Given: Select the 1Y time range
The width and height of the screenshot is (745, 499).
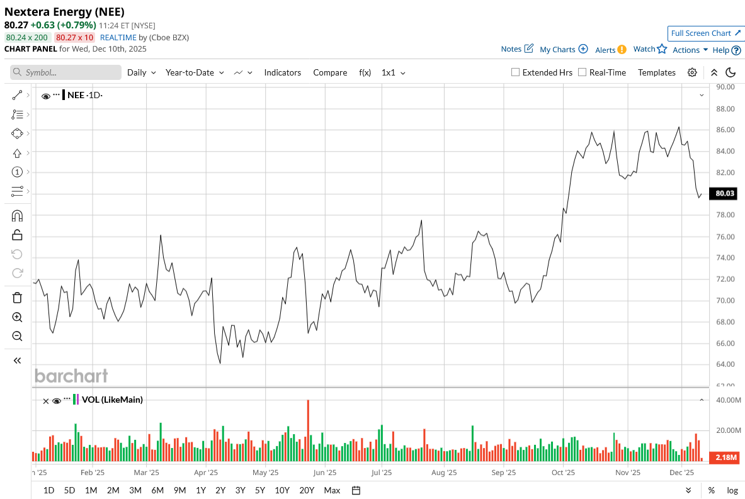Looking at the screenshot, I should tap(201, 490).
